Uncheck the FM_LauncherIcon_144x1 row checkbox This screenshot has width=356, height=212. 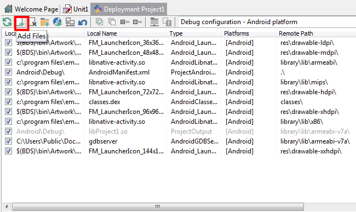pyautogui.click(x=8, y=151)
